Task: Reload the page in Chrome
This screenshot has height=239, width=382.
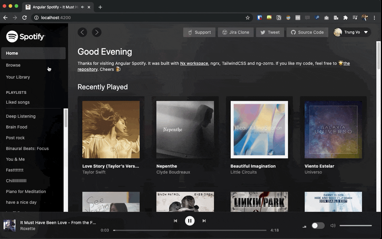Action: (x=24, y=18)
